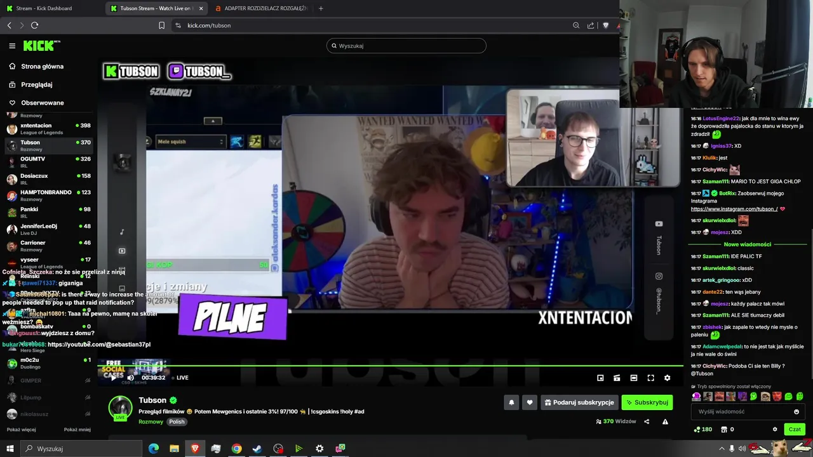This screenshot has width=813, height=457.
Task: Collapse channel list with Pokaż mniej
Action: tap(77, 430)
